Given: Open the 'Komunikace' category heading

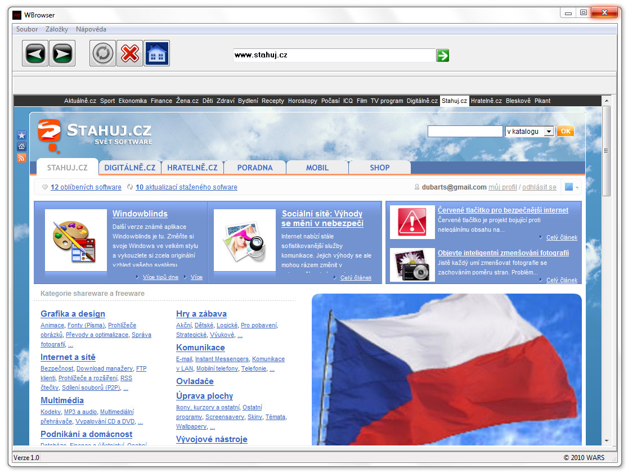Looking at the screenshot, I should coord(200,348).
